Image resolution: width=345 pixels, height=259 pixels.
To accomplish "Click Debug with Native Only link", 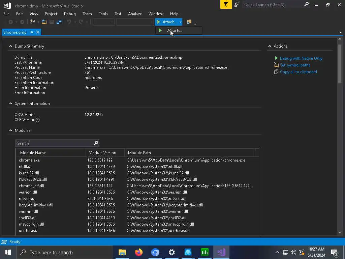I will [301, 58].
